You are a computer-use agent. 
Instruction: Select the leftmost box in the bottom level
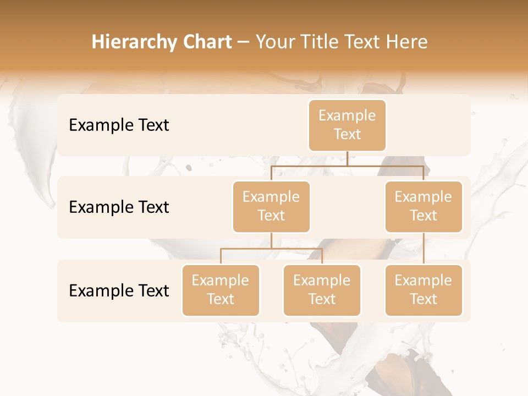[x=221, y=290]
